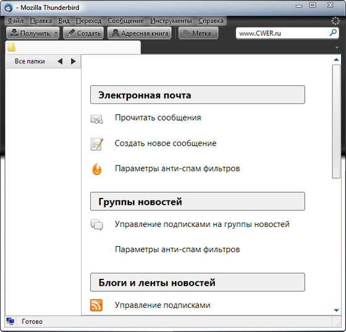This screenshot has width=346, height=332.
Task: Click the online status icon in status bar
Action: coord(10,321)
